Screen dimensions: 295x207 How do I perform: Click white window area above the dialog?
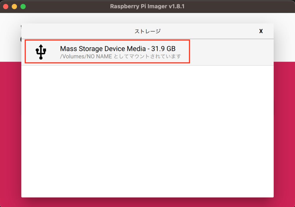click(147, 18)
